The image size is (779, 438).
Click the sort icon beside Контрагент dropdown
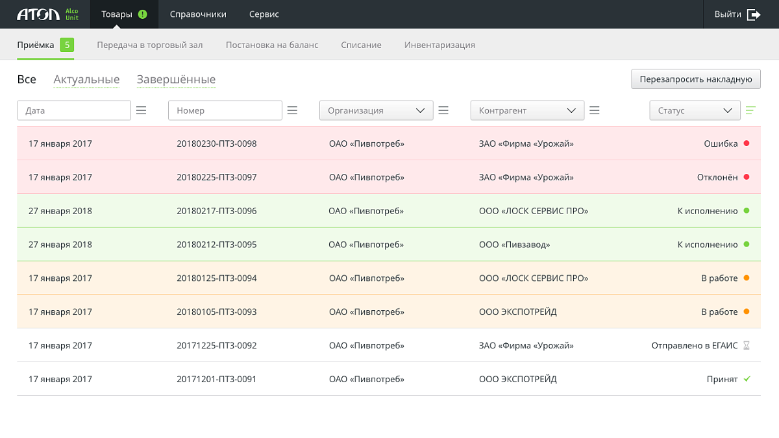tap(595, 111)
